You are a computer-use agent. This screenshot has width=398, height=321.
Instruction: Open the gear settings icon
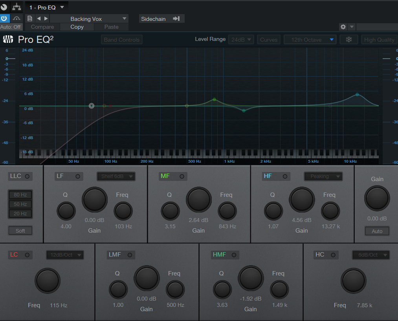click(x=343, y=27)
